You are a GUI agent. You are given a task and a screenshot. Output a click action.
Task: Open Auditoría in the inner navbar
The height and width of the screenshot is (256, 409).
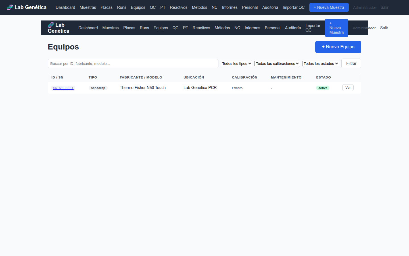tap(293, 28)
